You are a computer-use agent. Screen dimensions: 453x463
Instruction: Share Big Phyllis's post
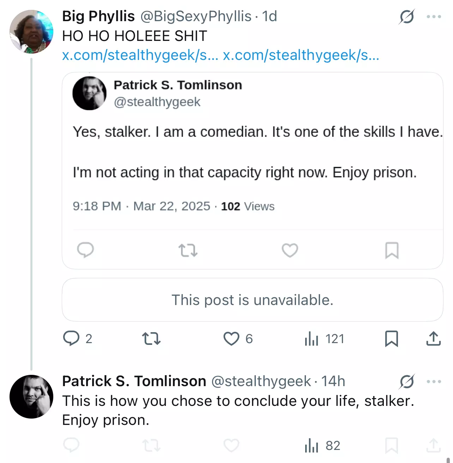tap(433, 339)
